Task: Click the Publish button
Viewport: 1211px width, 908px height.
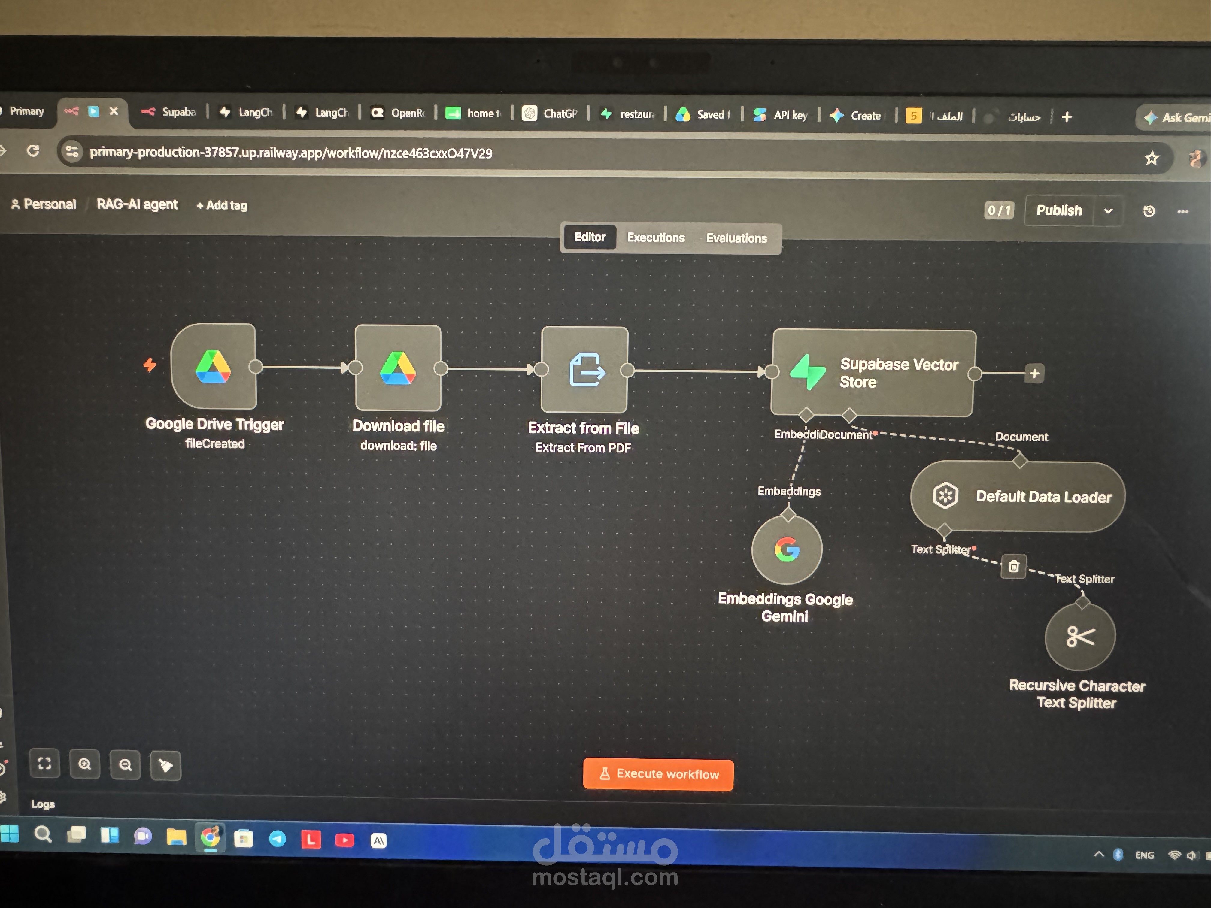Action: [x=1059, y=211]
